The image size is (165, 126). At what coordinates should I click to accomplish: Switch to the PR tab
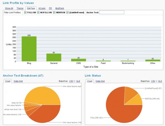coord(50,8)
